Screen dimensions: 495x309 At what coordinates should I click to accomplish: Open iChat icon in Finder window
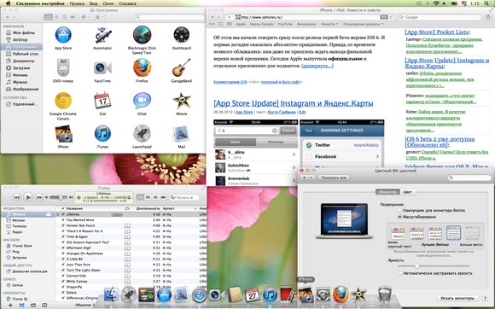coord(142,101)
